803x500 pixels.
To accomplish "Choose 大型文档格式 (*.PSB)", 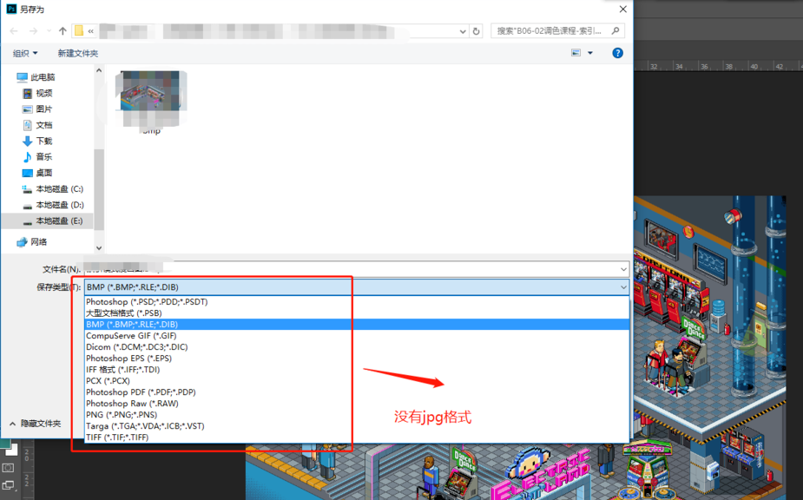I will (x=357, y=313).
